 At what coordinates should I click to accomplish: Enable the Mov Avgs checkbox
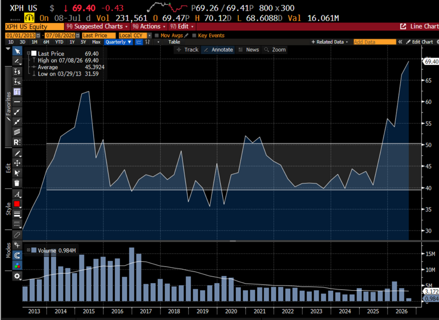pos(157,35)
